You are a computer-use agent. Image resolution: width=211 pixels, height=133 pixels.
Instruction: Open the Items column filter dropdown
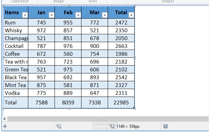pyautogui.click(x=25, y=15)
